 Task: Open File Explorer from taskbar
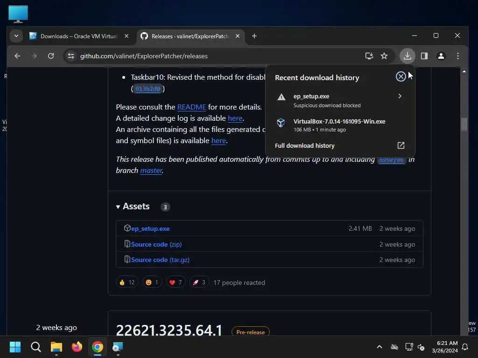pyautogui.click(x=56, y=347)
